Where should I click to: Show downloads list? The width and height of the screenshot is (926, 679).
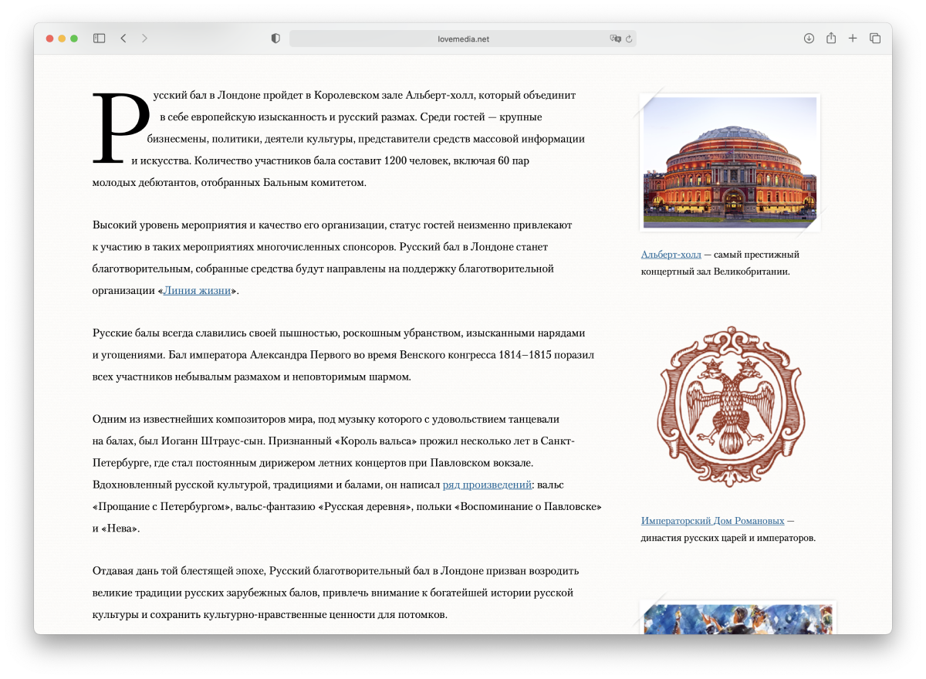tap(809, 38)
